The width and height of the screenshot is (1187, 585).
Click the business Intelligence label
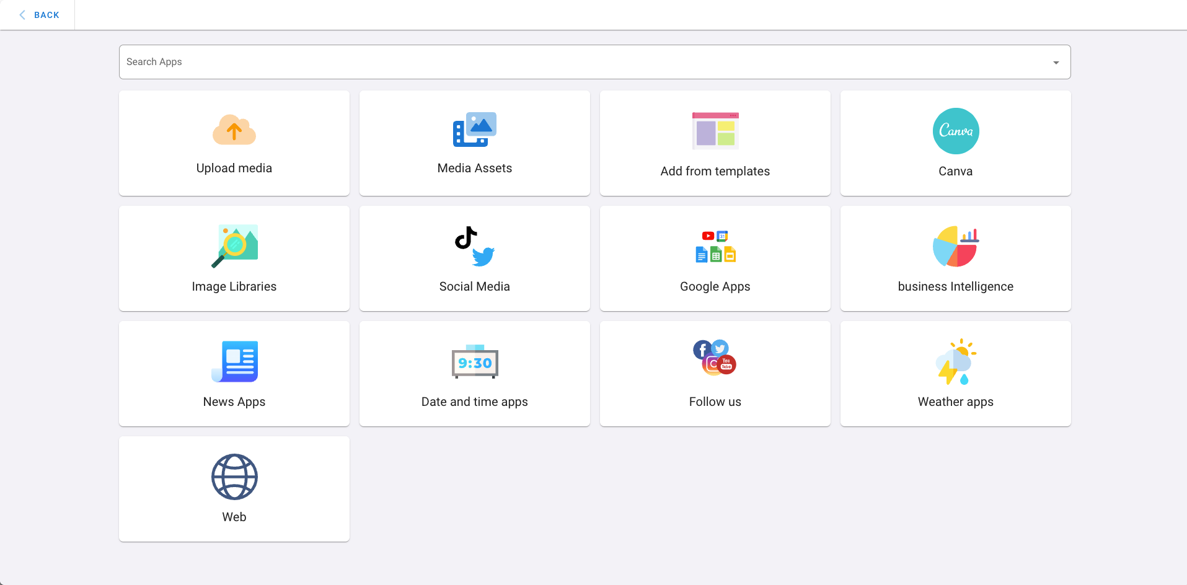tap(956, 286)
